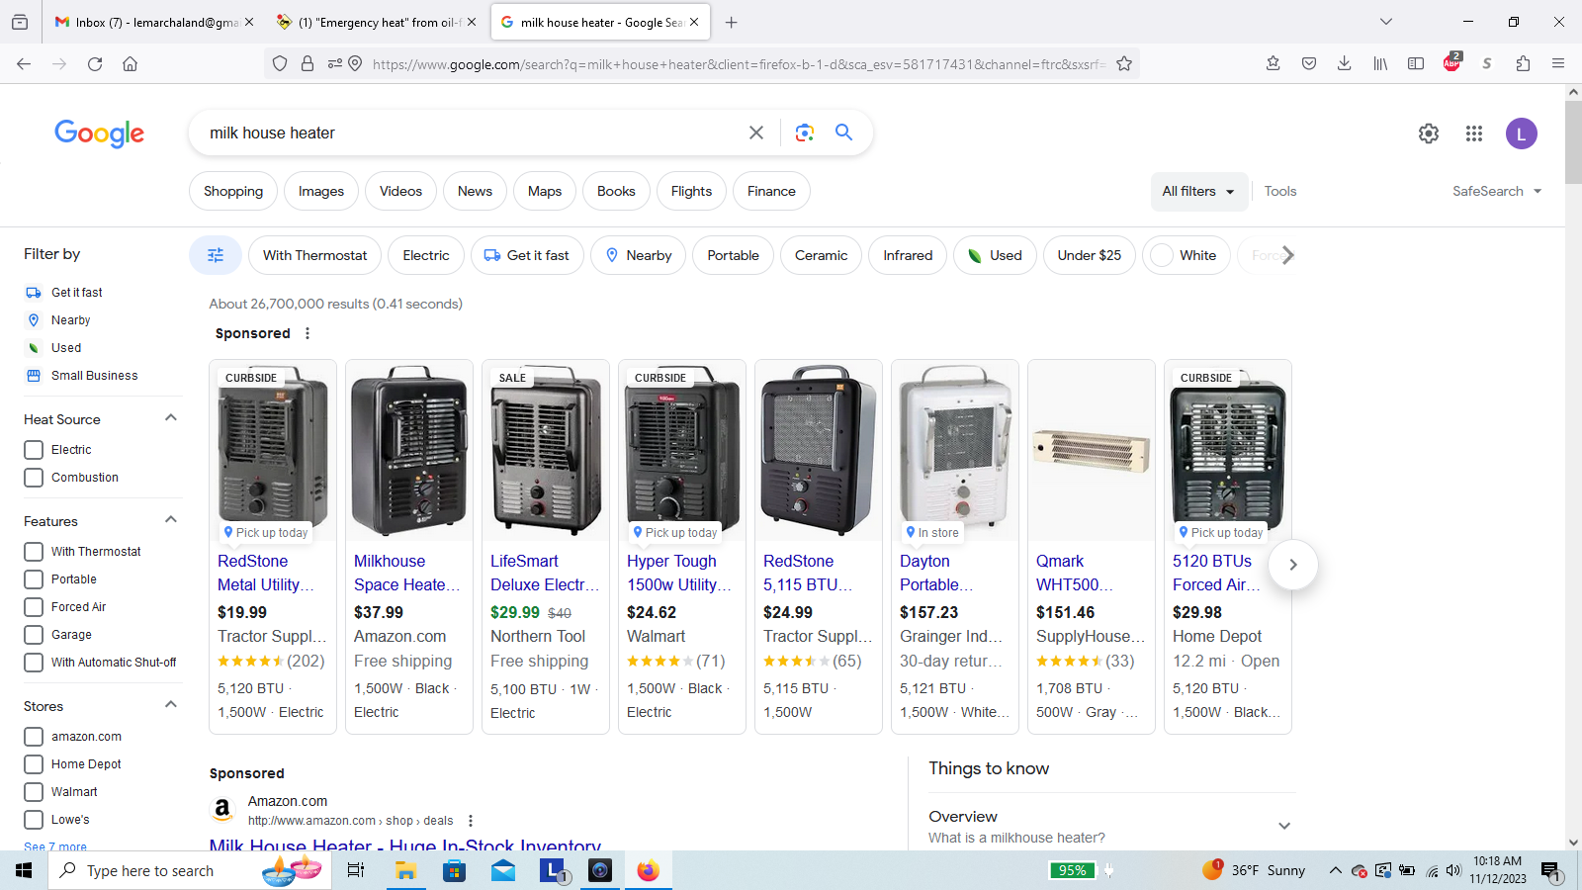This screenshot has width=1582, height=890.
Task: Open the RedStone Metal Utility heater link
Action: (x=265, y=573)
